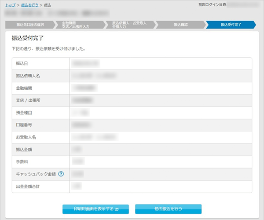This screenshot has height=220, width=264.
Task: Click the 口座番号 row label
Action: click(24, 125)
